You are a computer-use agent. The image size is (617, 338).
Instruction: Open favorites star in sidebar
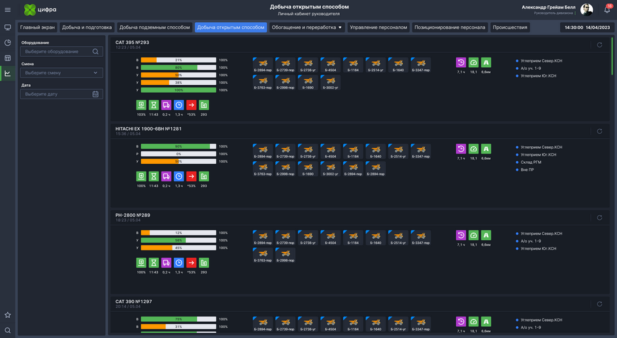pyautogui.click(x=7, y=315)
